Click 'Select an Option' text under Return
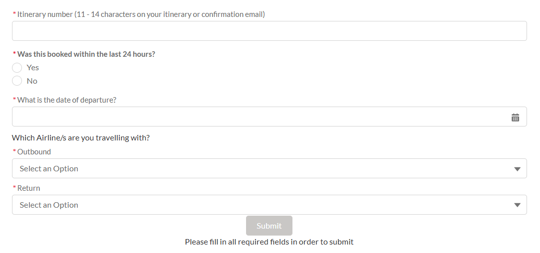 tap(49, 205)
